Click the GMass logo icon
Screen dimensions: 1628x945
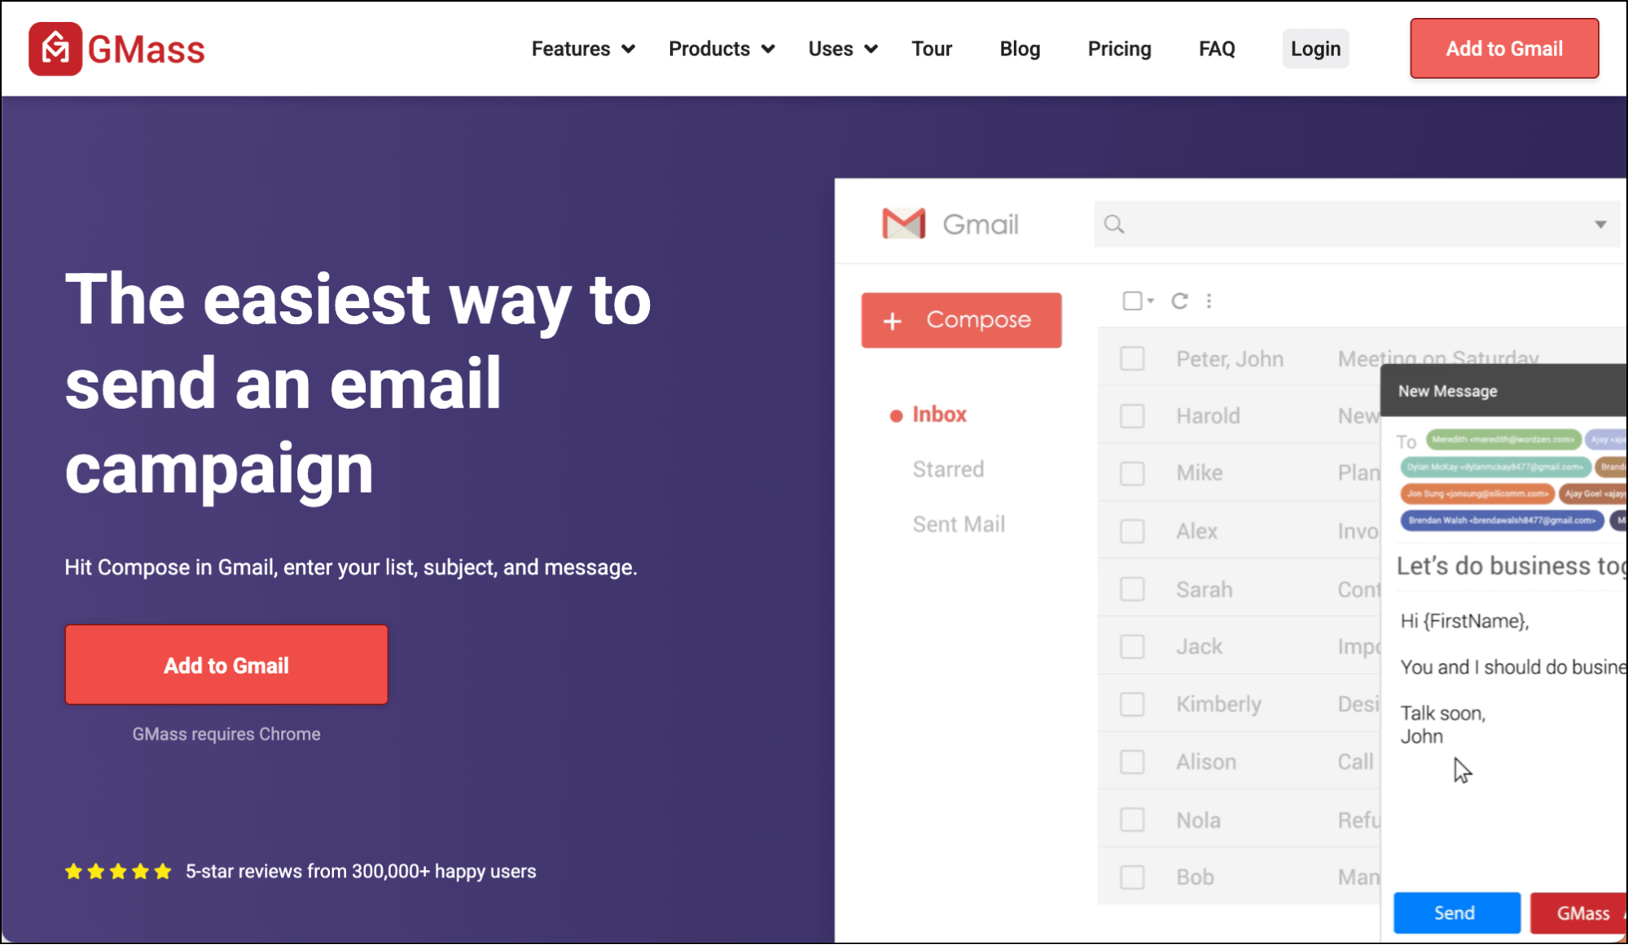point(55,49)
